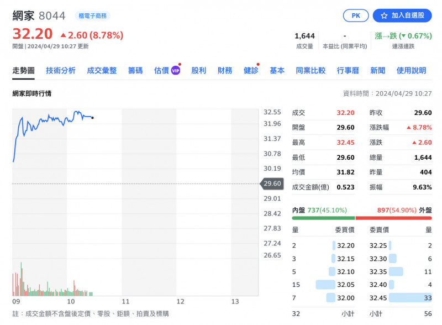Click the 2.60 (8.78%) change figure
The height and width of the screenshot is (325, 442).
point(92,35)
